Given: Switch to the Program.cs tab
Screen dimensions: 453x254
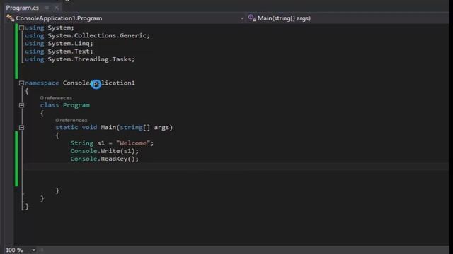Looking at the screenshot, I should click(x=22, y=8).
